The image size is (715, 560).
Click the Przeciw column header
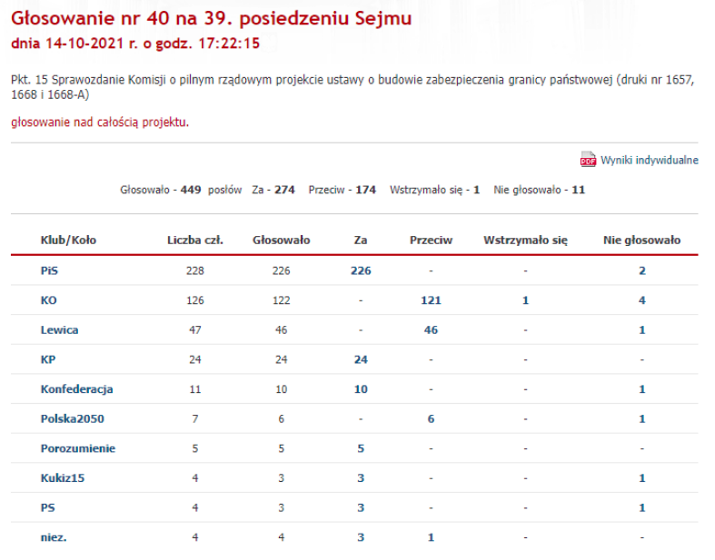tap(431, 241)
